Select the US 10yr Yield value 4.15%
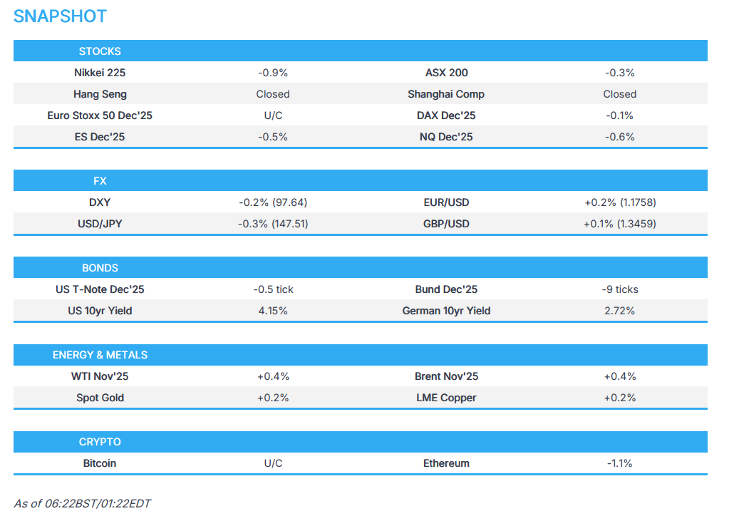The height and width of the screenshot is (516, 734). pyautogui.click(x=273, y=311)
